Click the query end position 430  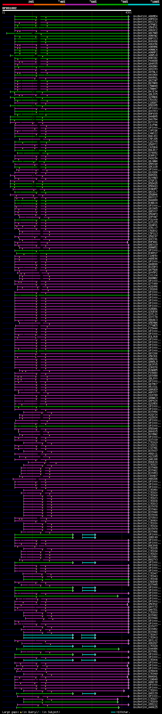coord(128,12)
